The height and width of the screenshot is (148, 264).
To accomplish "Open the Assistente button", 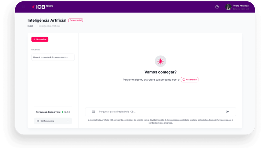I will coord(189,80).
